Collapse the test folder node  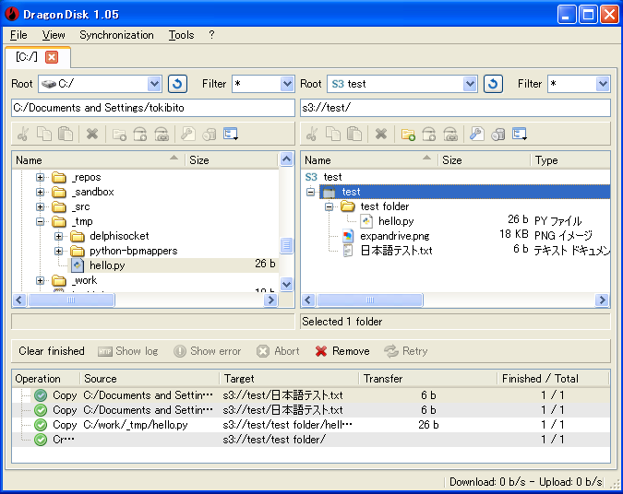pos(329,206)
